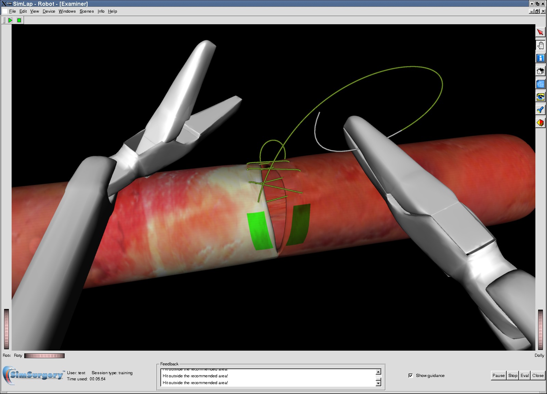Open the Edit menu
The image size is (547, 394).
pos(23,11)
